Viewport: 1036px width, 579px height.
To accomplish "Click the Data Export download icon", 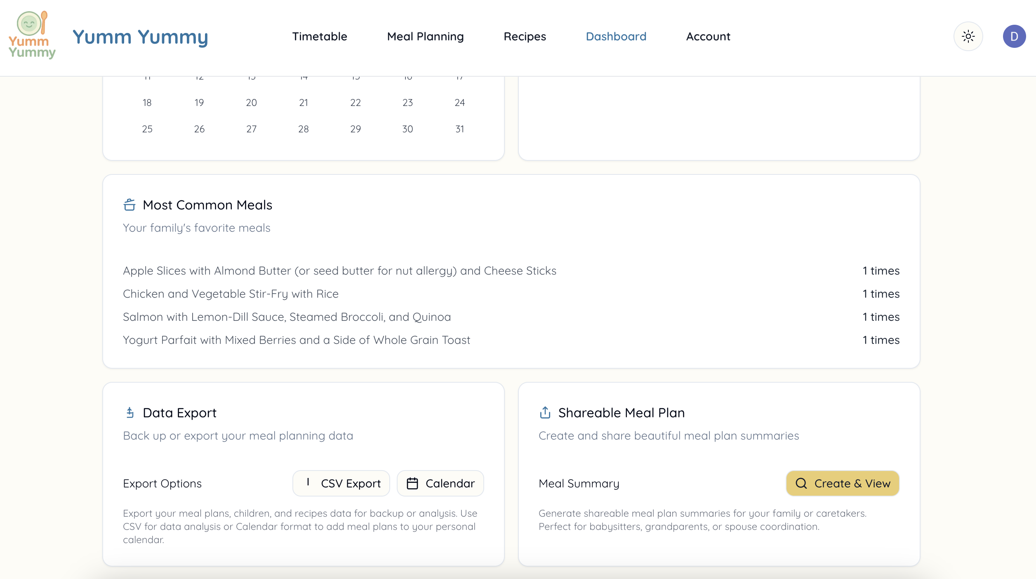I will (130, 412).
